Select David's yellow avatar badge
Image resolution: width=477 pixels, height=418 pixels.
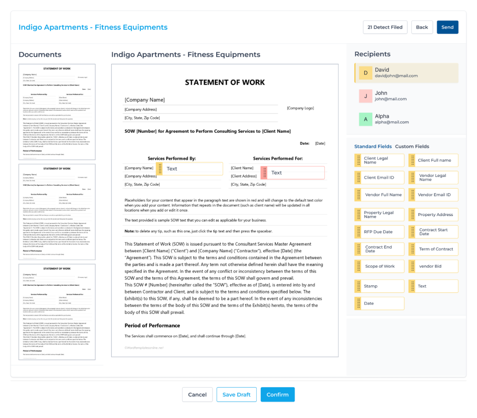click(365, 73)
